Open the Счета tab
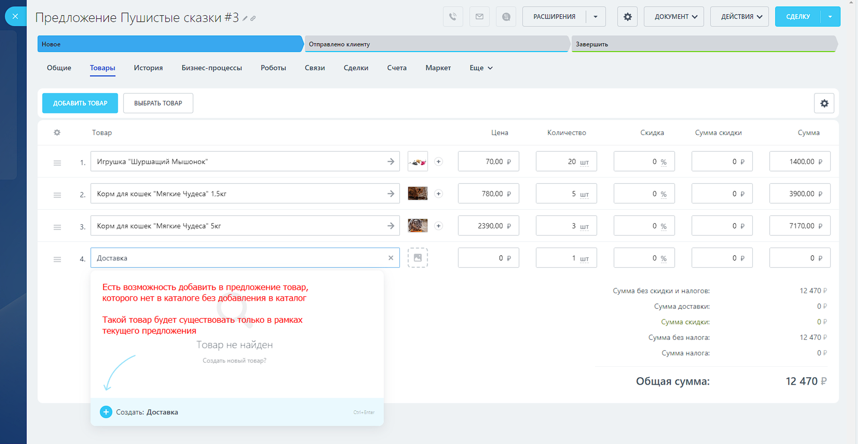 click(x=397, y=68)
